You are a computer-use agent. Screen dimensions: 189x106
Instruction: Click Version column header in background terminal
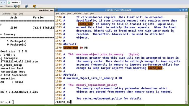click(x=39, y=18)
